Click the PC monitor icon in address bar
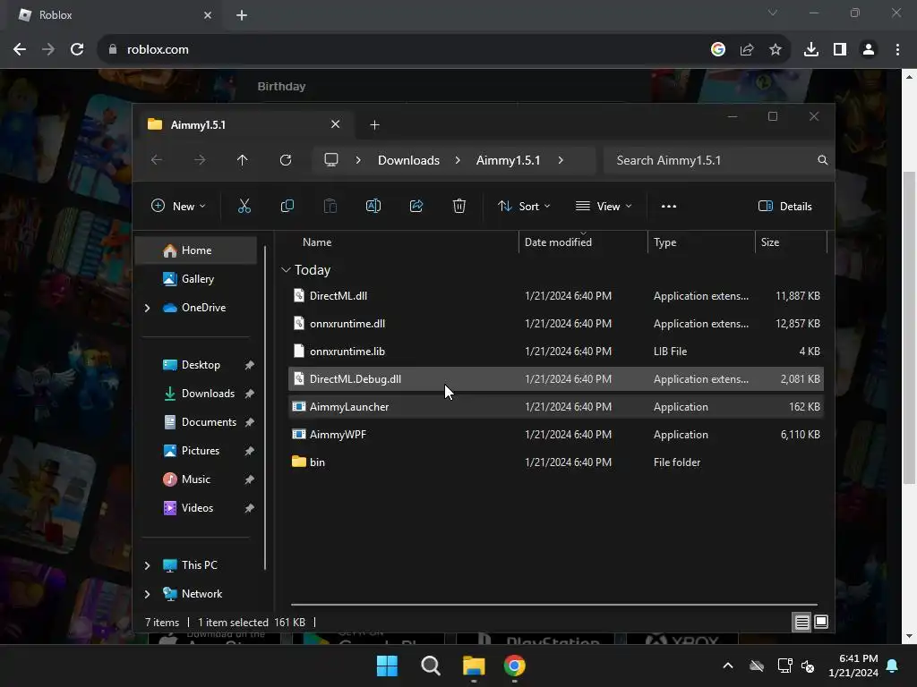The height and width of the screenshot is (687, 917). tap(331, 159)
